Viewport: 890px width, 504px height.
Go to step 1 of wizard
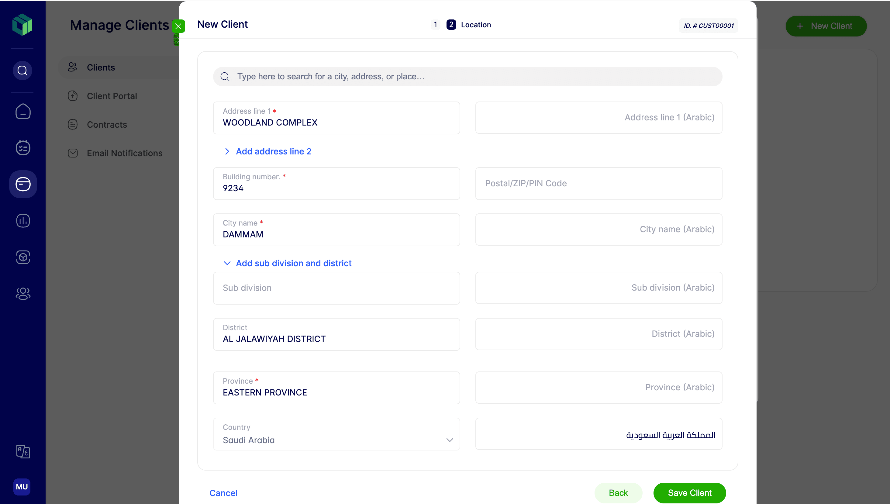click(x=435, y=25)
